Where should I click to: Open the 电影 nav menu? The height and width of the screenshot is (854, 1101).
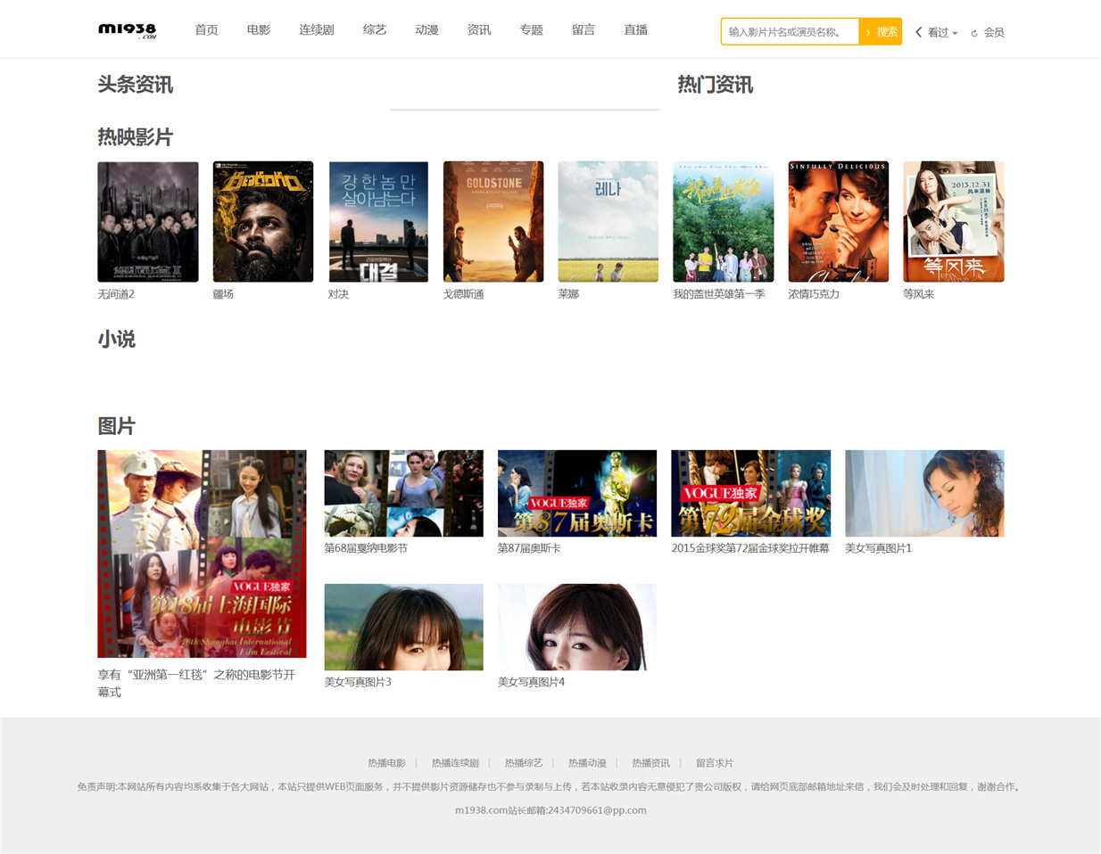259,29
